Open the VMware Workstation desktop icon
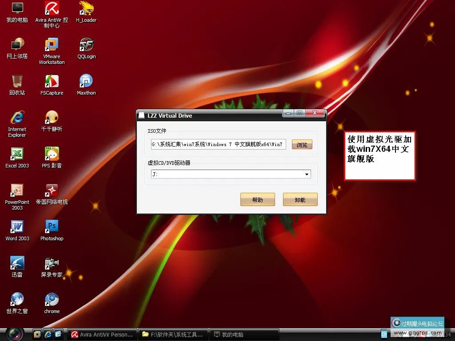Screen dimensions: 455x341 click(52, 45)
